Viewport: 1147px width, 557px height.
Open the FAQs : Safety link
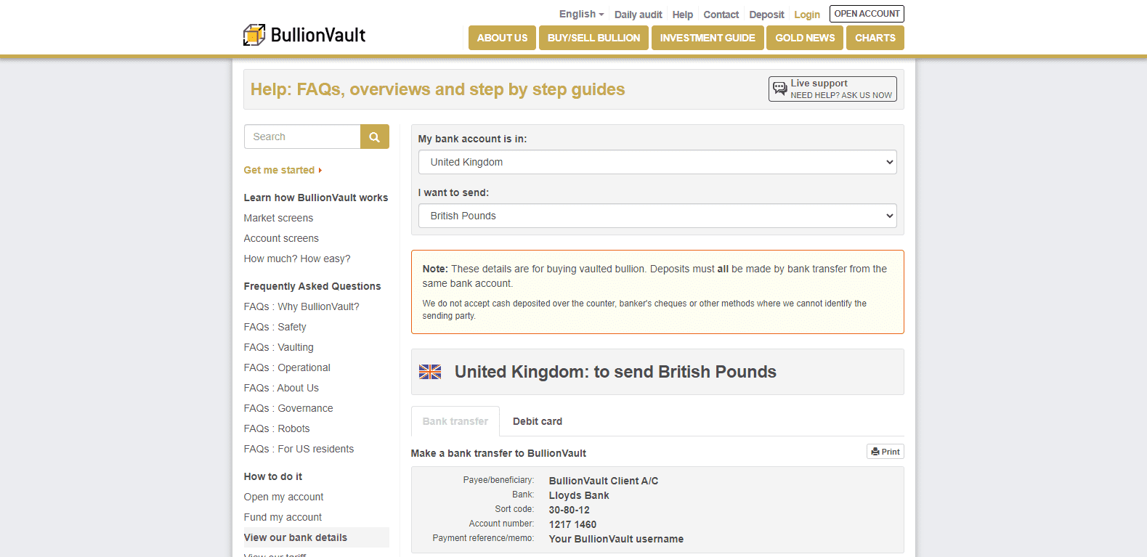pos(275,327)
